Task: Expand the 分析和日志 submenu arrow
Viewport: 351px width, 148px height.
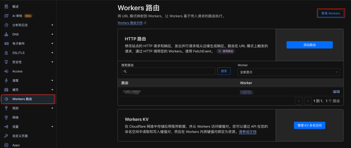Action: (52, 25)
